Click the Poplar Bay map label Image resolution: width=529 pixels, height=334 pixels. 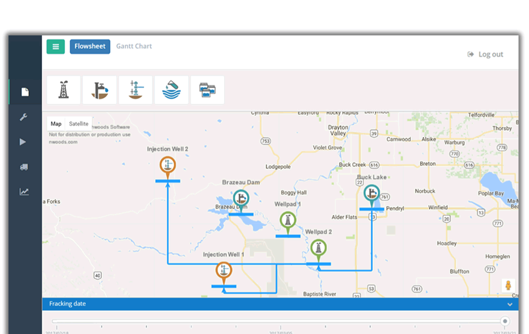(491, 193)
